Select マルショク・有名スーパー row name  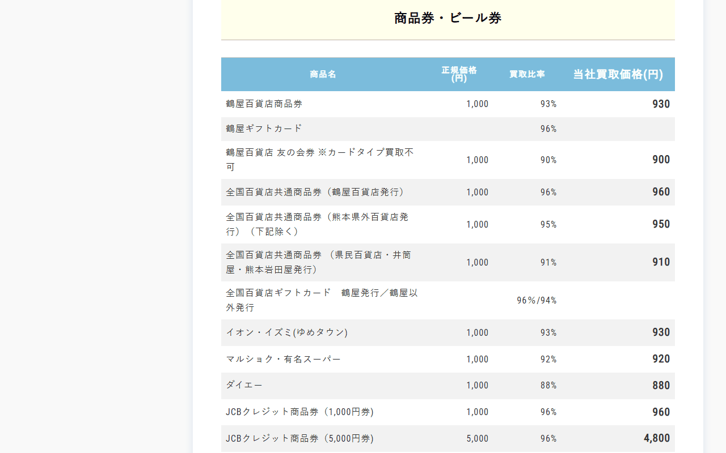point(284,359)
